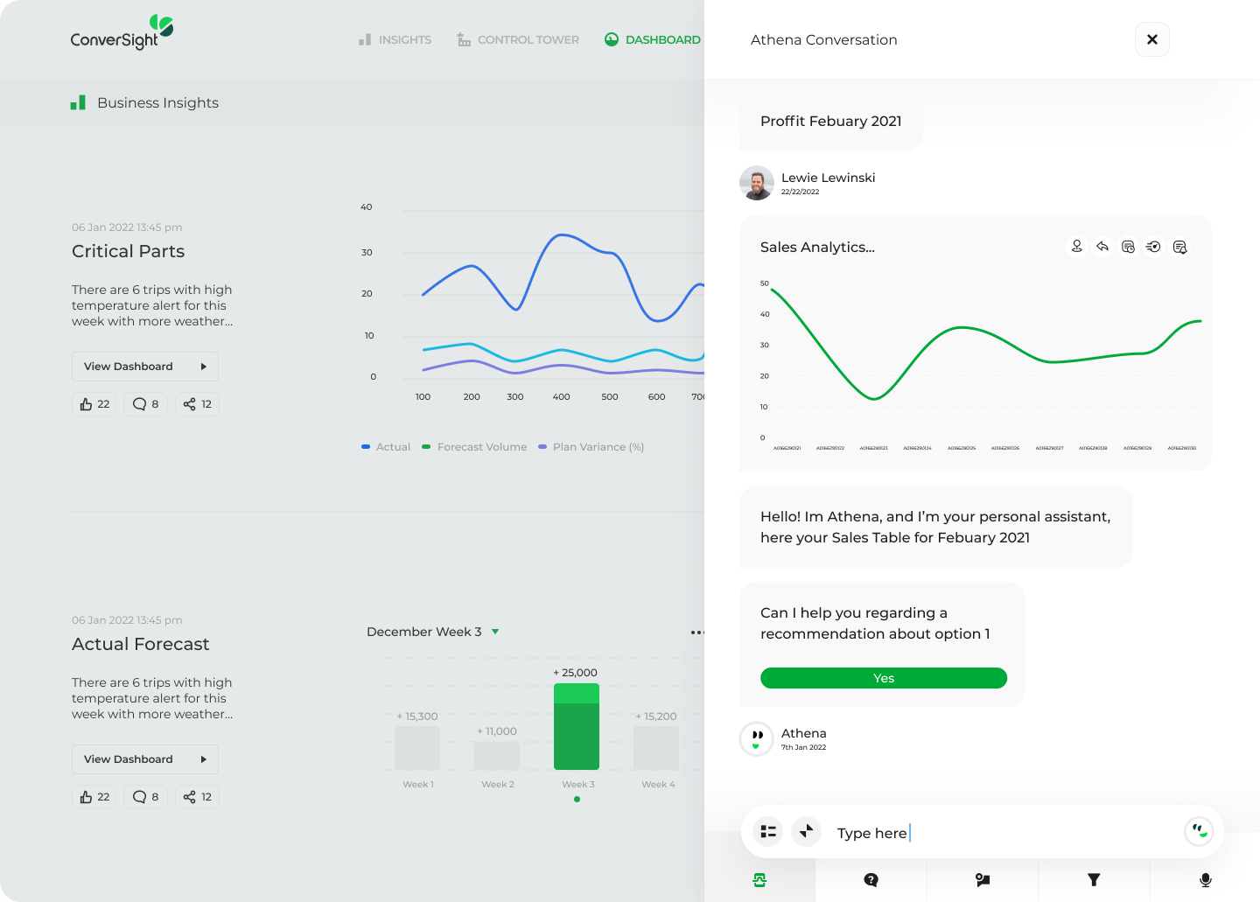Screen dimensions: 1260x902
Task: Click the question mark help bubble icon
Action: [871, 880]
